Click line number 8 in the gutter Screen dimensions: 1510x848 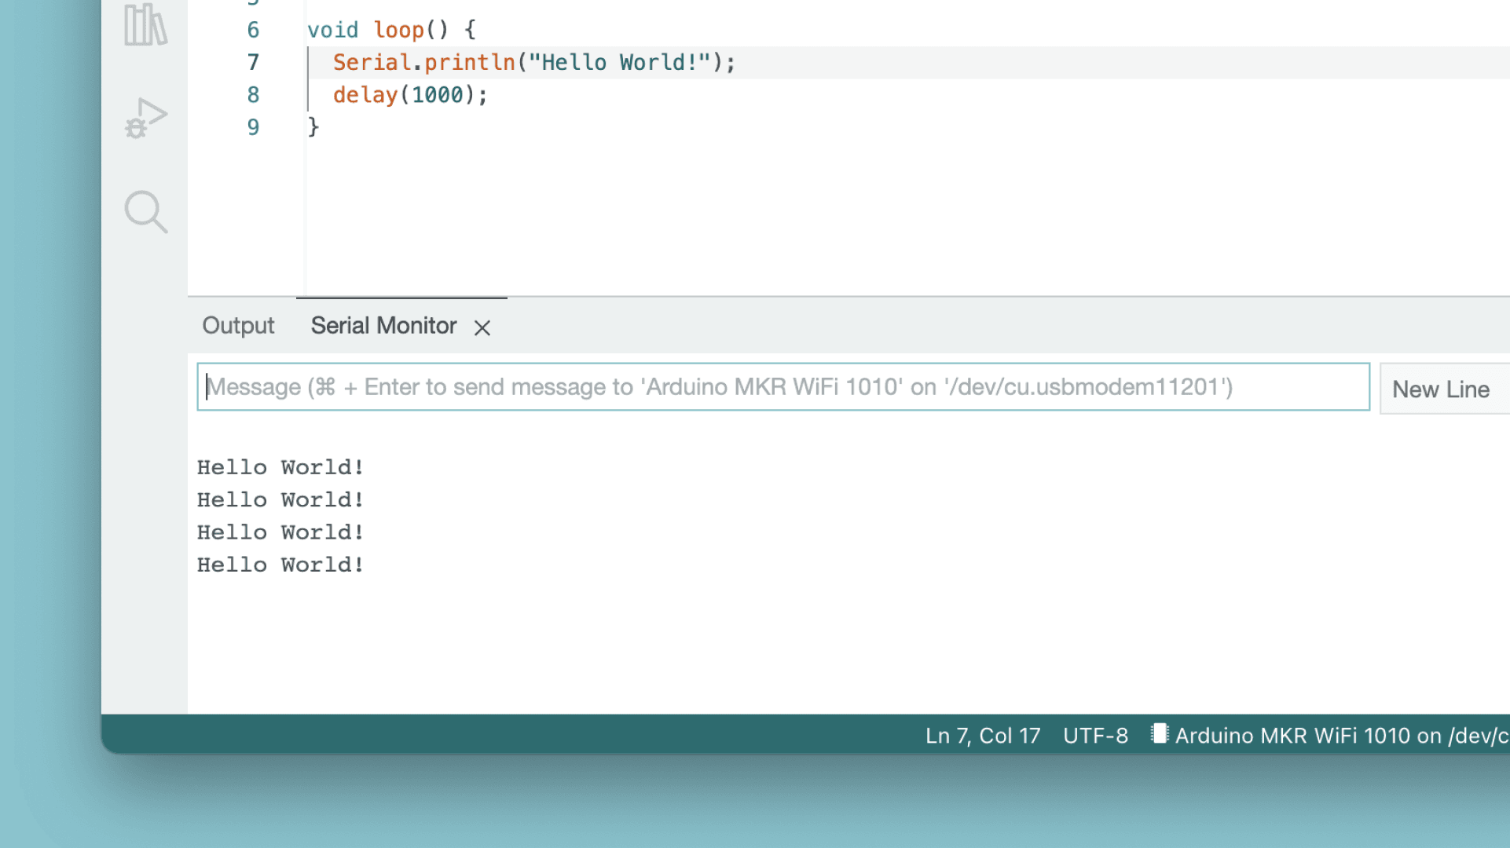[253, 95]
